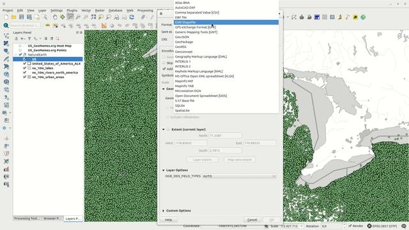Toggle visibility of ne_10m_lakes layer
This screenshot has width=409, height=230.
[25, 68]
